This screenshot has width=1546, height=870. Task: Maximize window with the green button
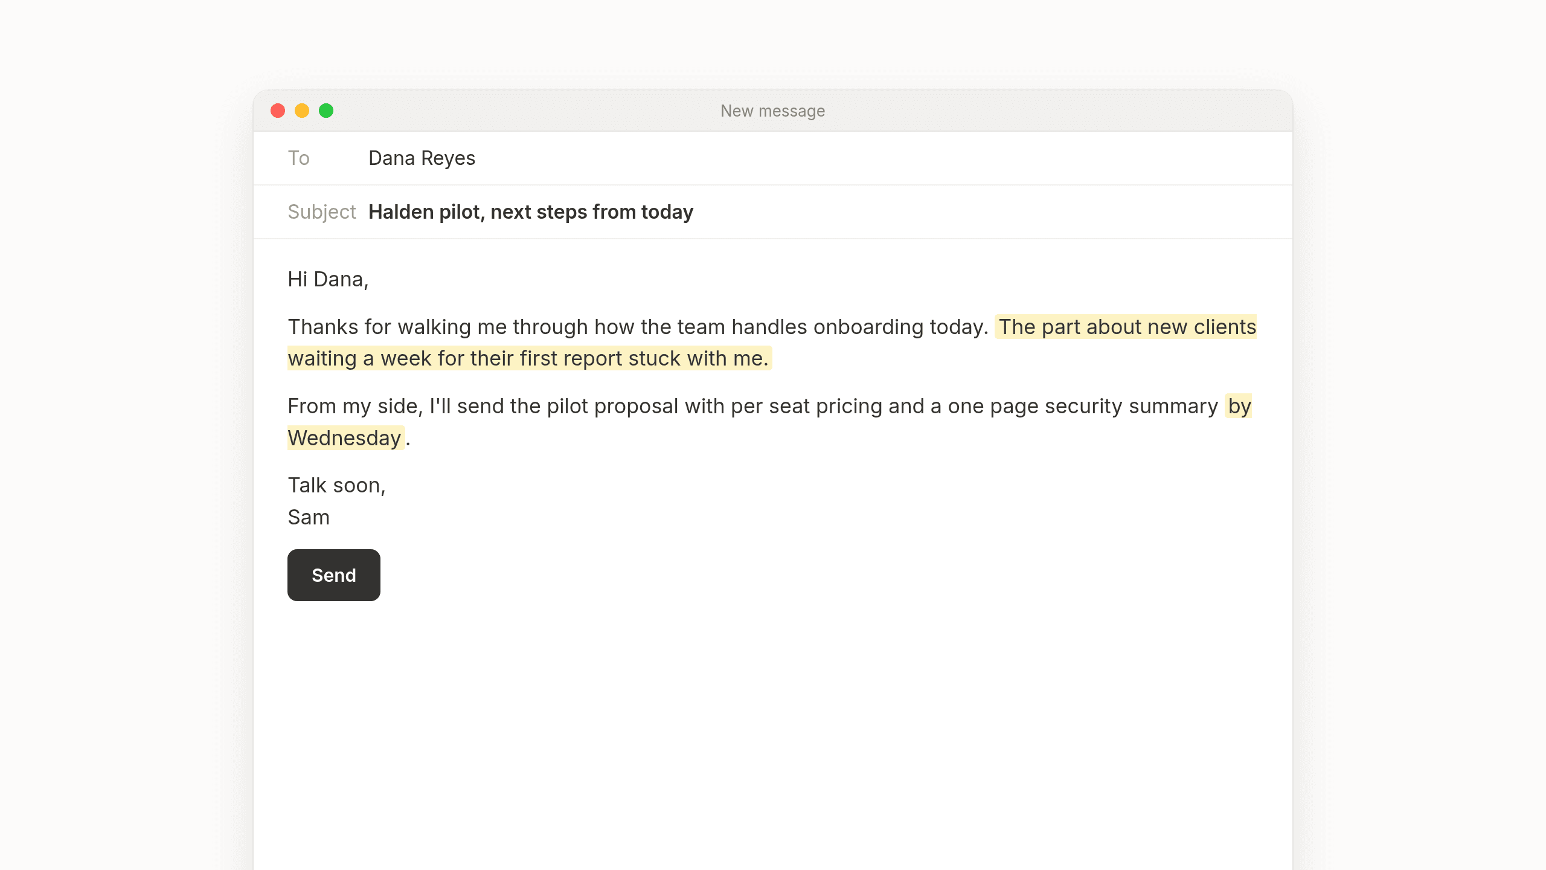tap(326, 111)
